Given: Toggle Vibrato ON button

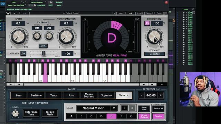Looking at the screenshot, I should click(x=23, y=53).
